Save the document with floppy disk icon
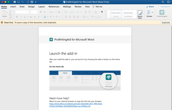Image resolution: width=172 pixels, height=110 pixels. tap(19, 2)
